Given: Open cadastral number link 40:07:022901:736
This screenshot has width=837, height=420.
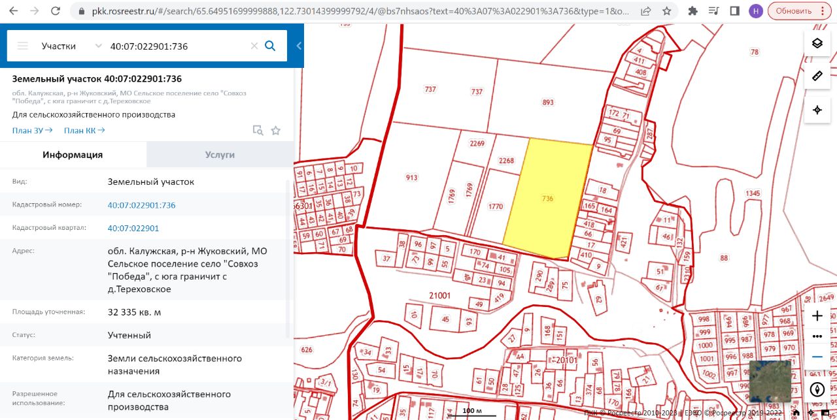Looking at the screenshot, I should coord(141,205).
